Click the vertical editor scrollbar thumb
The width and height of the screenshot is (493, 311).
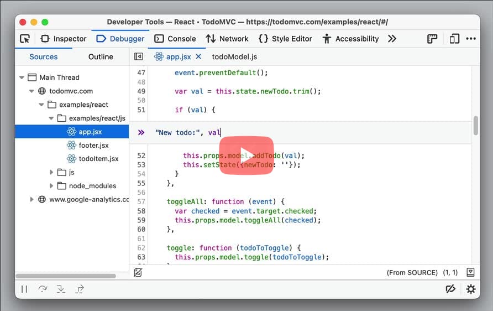pyautogui.click(x=476, y=126)
